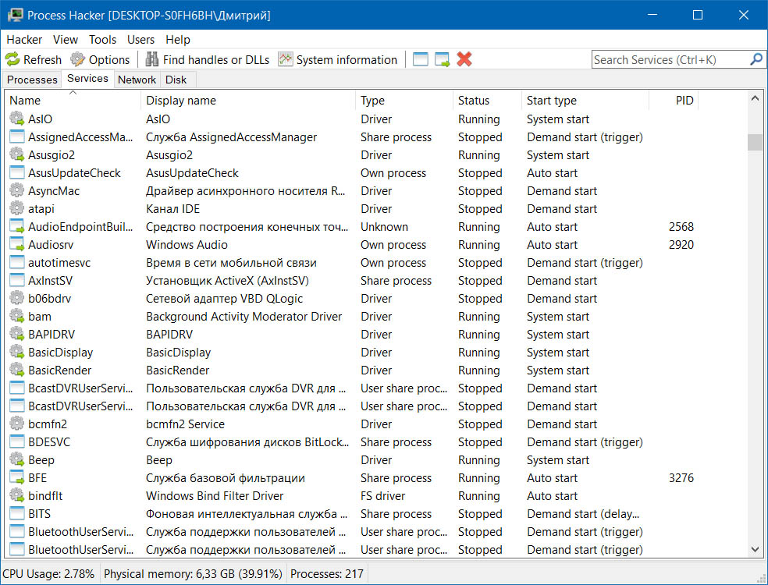Click Find handles or DLLs
768x585 pixels.
pyautogui.click(x=207, y=60)
